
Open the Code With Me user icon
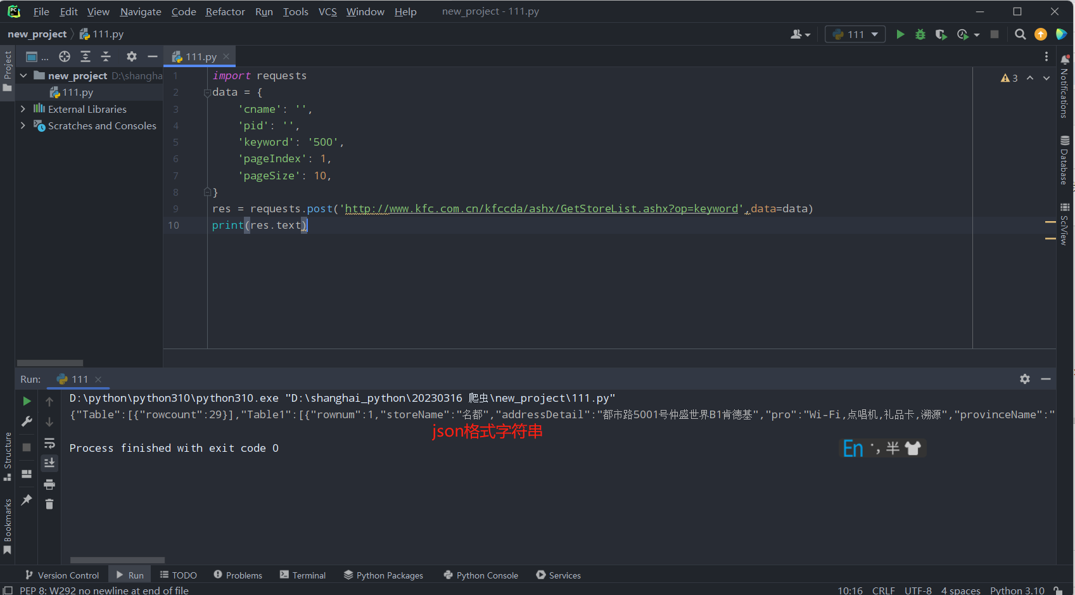point(800,34)
